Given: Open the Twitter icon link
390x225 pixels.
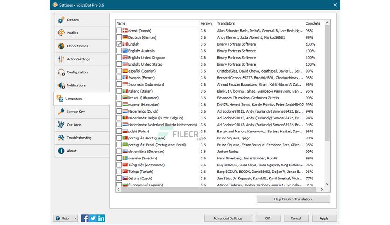Looking at the screenshot, I should (93, 218).
